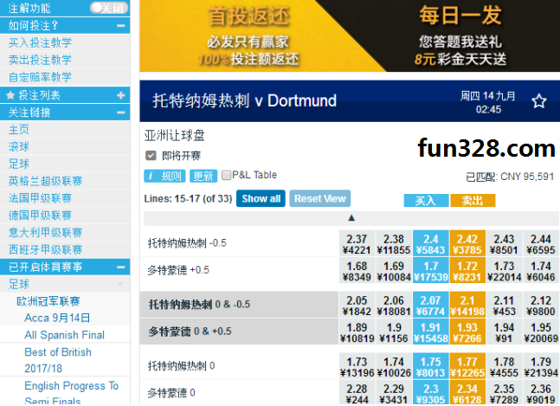Open 英格兰超级联赛 link
The width and height of the screenshot is (560, 406).
pyautogui.click(x=45, y=181)
